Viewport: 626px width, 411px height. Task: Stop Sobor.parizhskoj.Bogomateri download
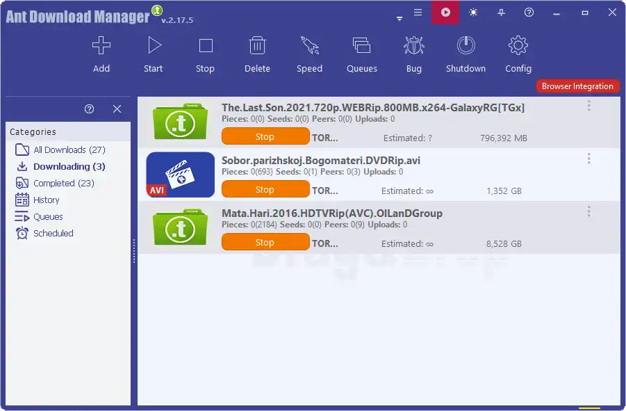tap(265, 189)
